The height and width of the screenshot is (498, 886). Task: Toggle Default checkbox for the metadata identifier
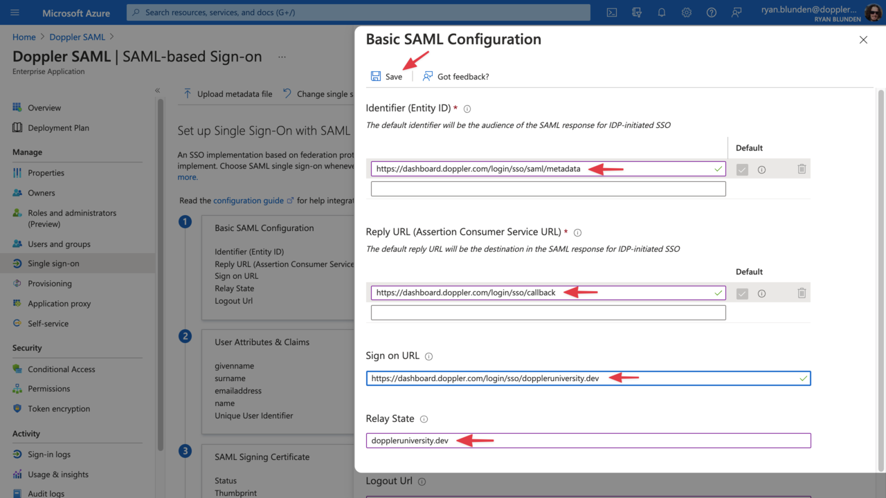coord(742,169)
